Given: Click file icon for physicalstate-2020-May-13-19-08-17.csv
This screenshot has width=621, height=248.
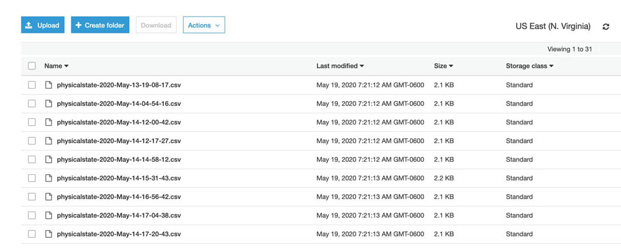Looking at the screenshot, I should click(x=48, y=85).
